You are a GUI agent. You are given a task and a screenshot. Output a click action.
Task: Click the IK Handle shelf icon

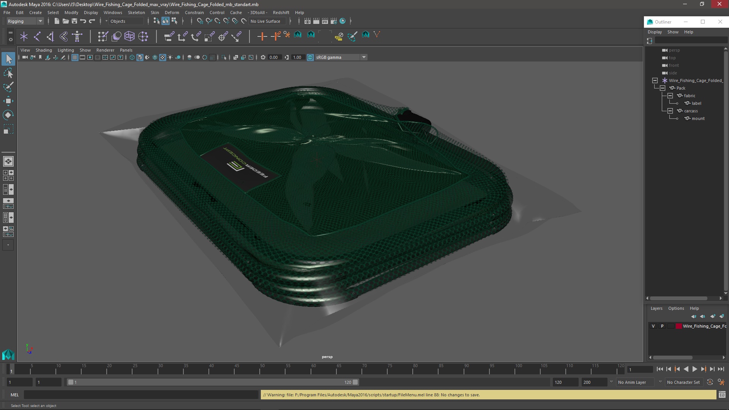click(x=50, y=36)
